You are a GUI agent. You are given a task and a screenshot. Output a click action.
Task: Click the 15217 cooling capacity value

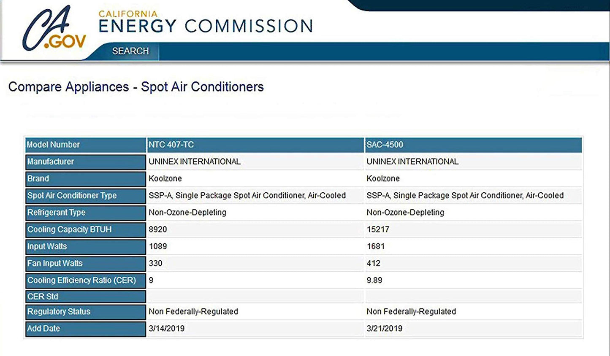point(378,229)
